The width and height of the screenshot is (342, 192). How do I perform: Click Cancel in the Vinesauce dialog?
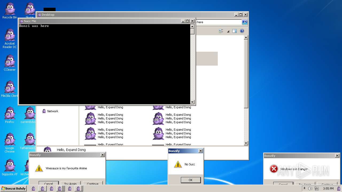click(x=48, y=183)
